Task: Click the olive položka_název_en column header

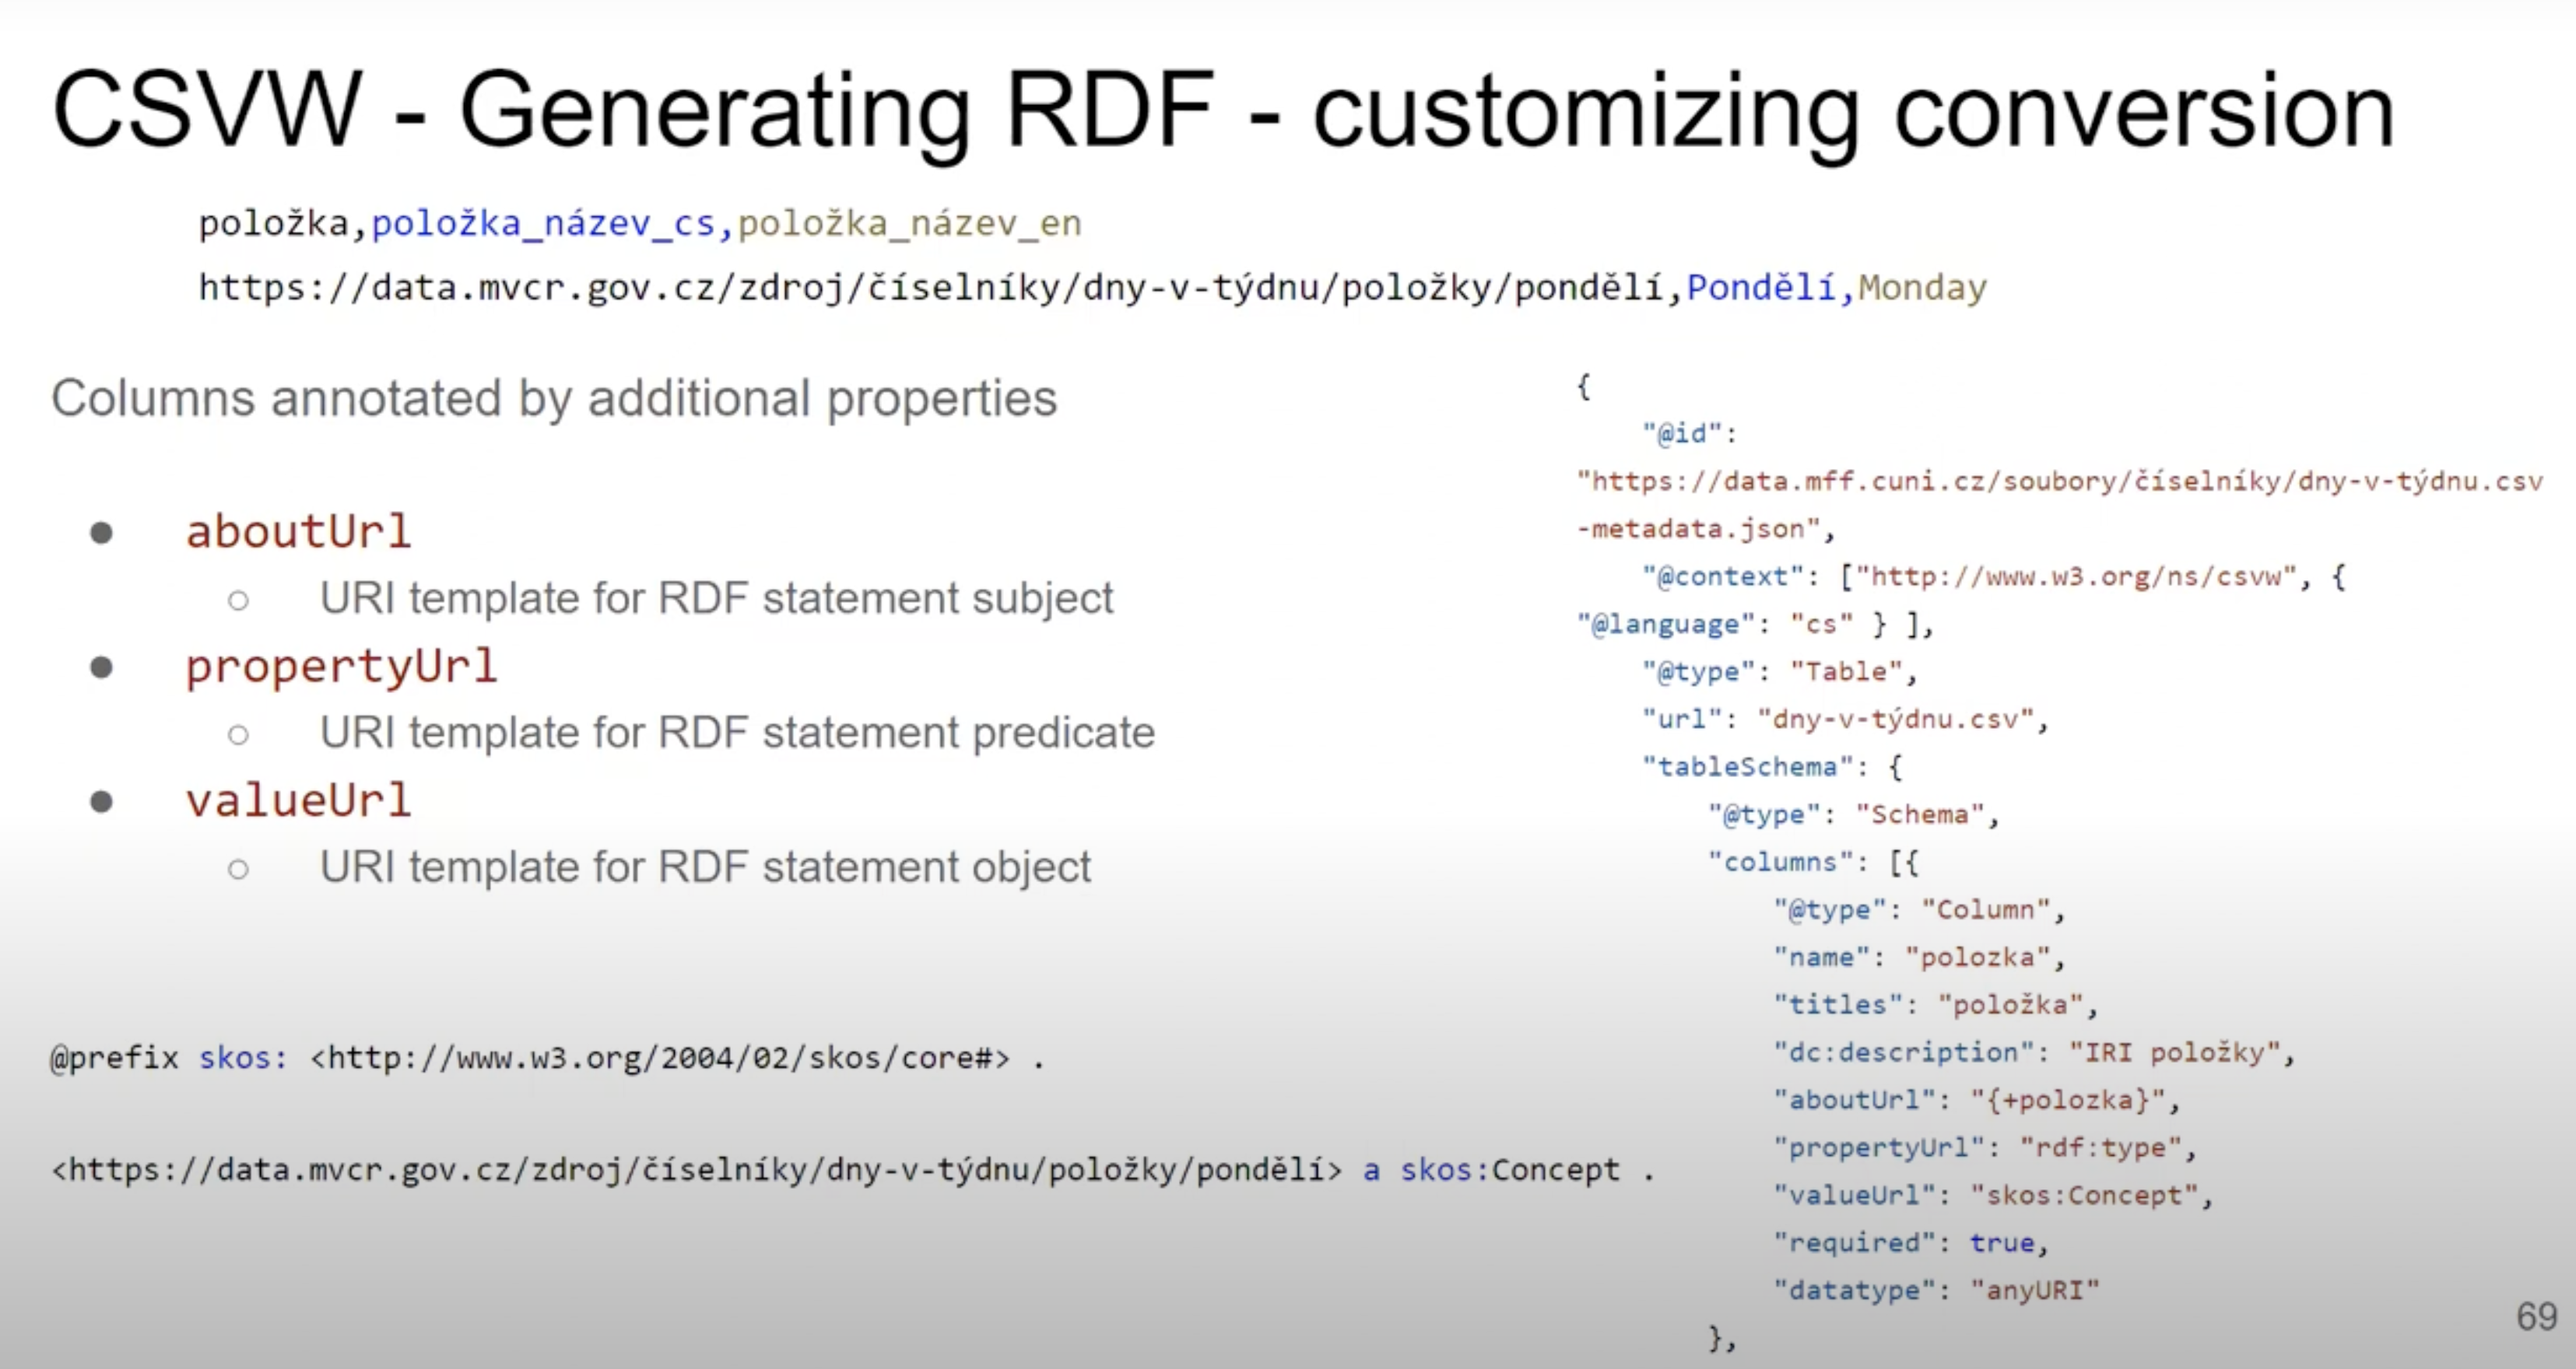Action: tap(909, 224)
